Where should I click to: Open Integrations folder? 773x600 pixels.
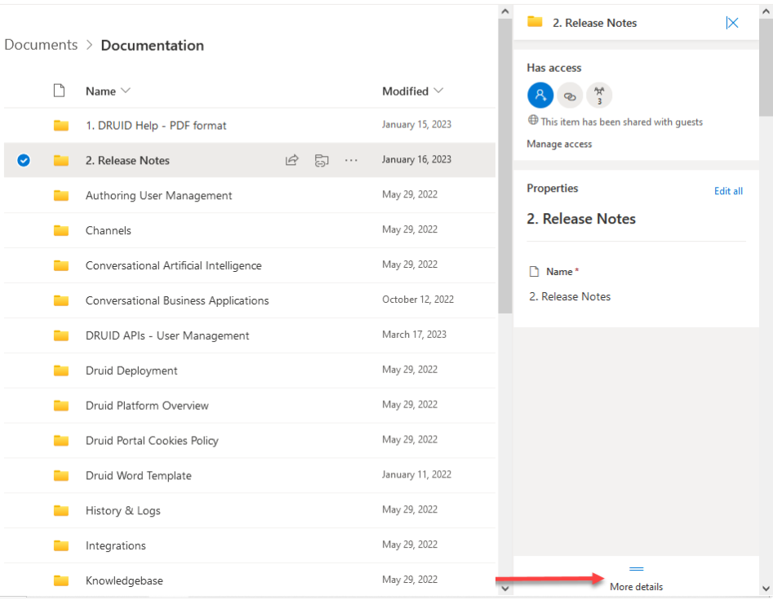pyautogui.click(x=115, y=546)
